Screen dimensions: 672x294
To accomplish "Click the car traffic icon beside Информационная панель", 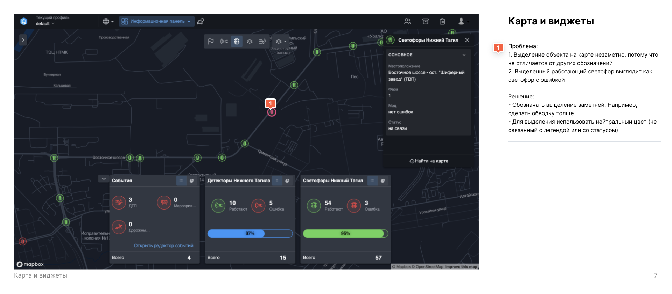I will pos(201,21).
